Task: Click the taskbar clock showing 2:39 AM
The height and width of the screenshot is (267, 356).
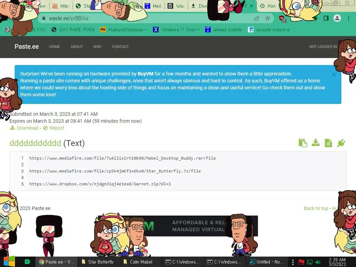Action: tap(337, 262)
